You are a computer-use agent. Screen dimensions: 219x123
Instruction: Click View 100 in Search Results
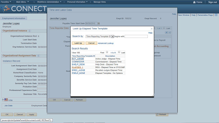click(x=76, y=53)
